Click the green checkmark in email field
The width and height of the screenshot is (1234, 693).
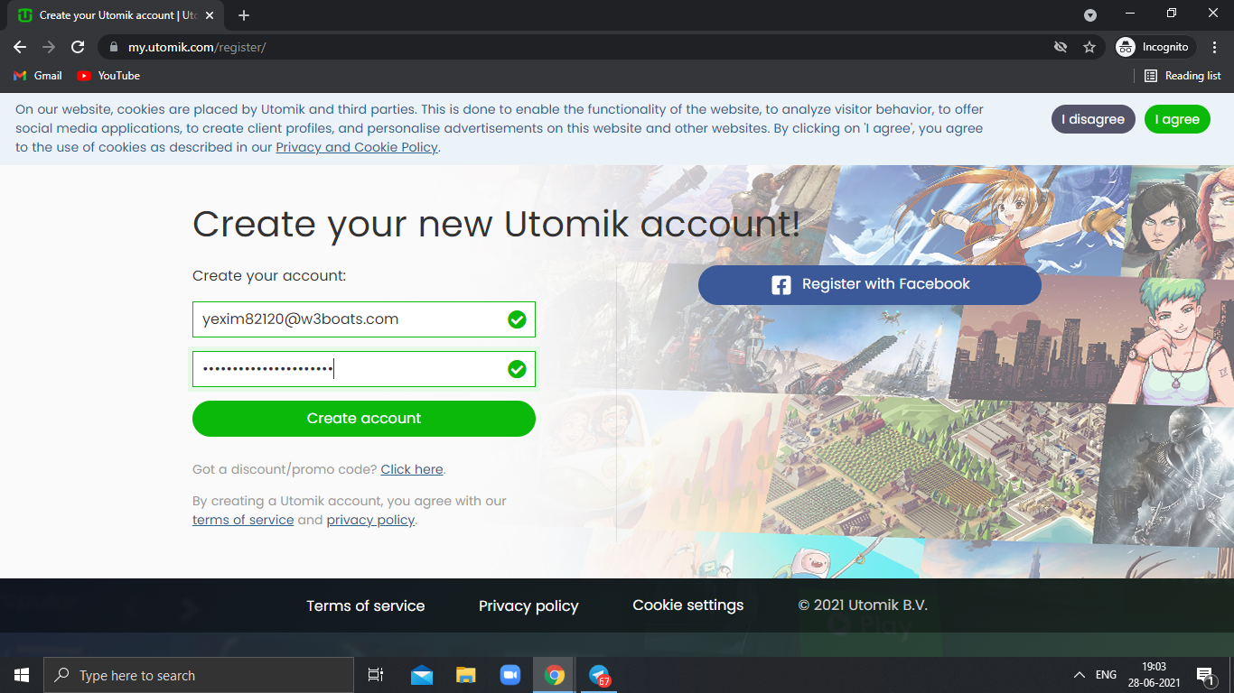click(x=517, y=319)
